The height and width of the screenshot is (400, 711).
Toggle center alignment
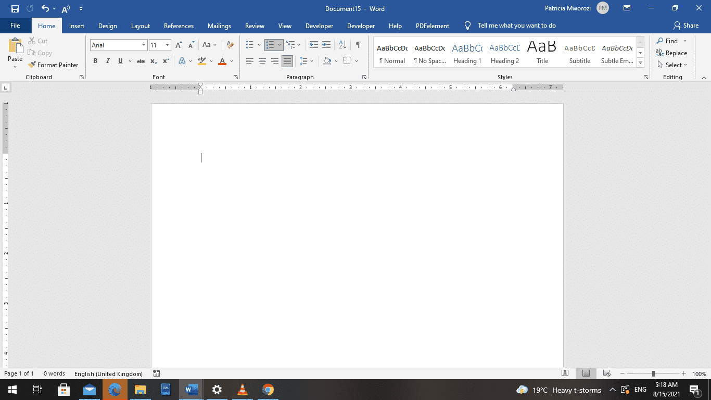point(262,61)
